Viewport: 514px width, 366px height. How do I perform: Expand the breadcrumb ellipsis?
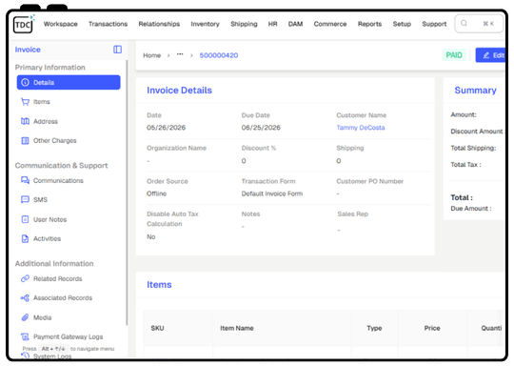coord(180,55)
